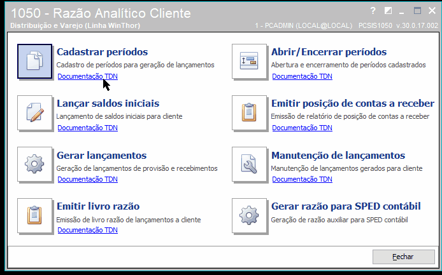
Task: Open the Abrir/Encerrar períodos icon
Action: pos(249,62)
